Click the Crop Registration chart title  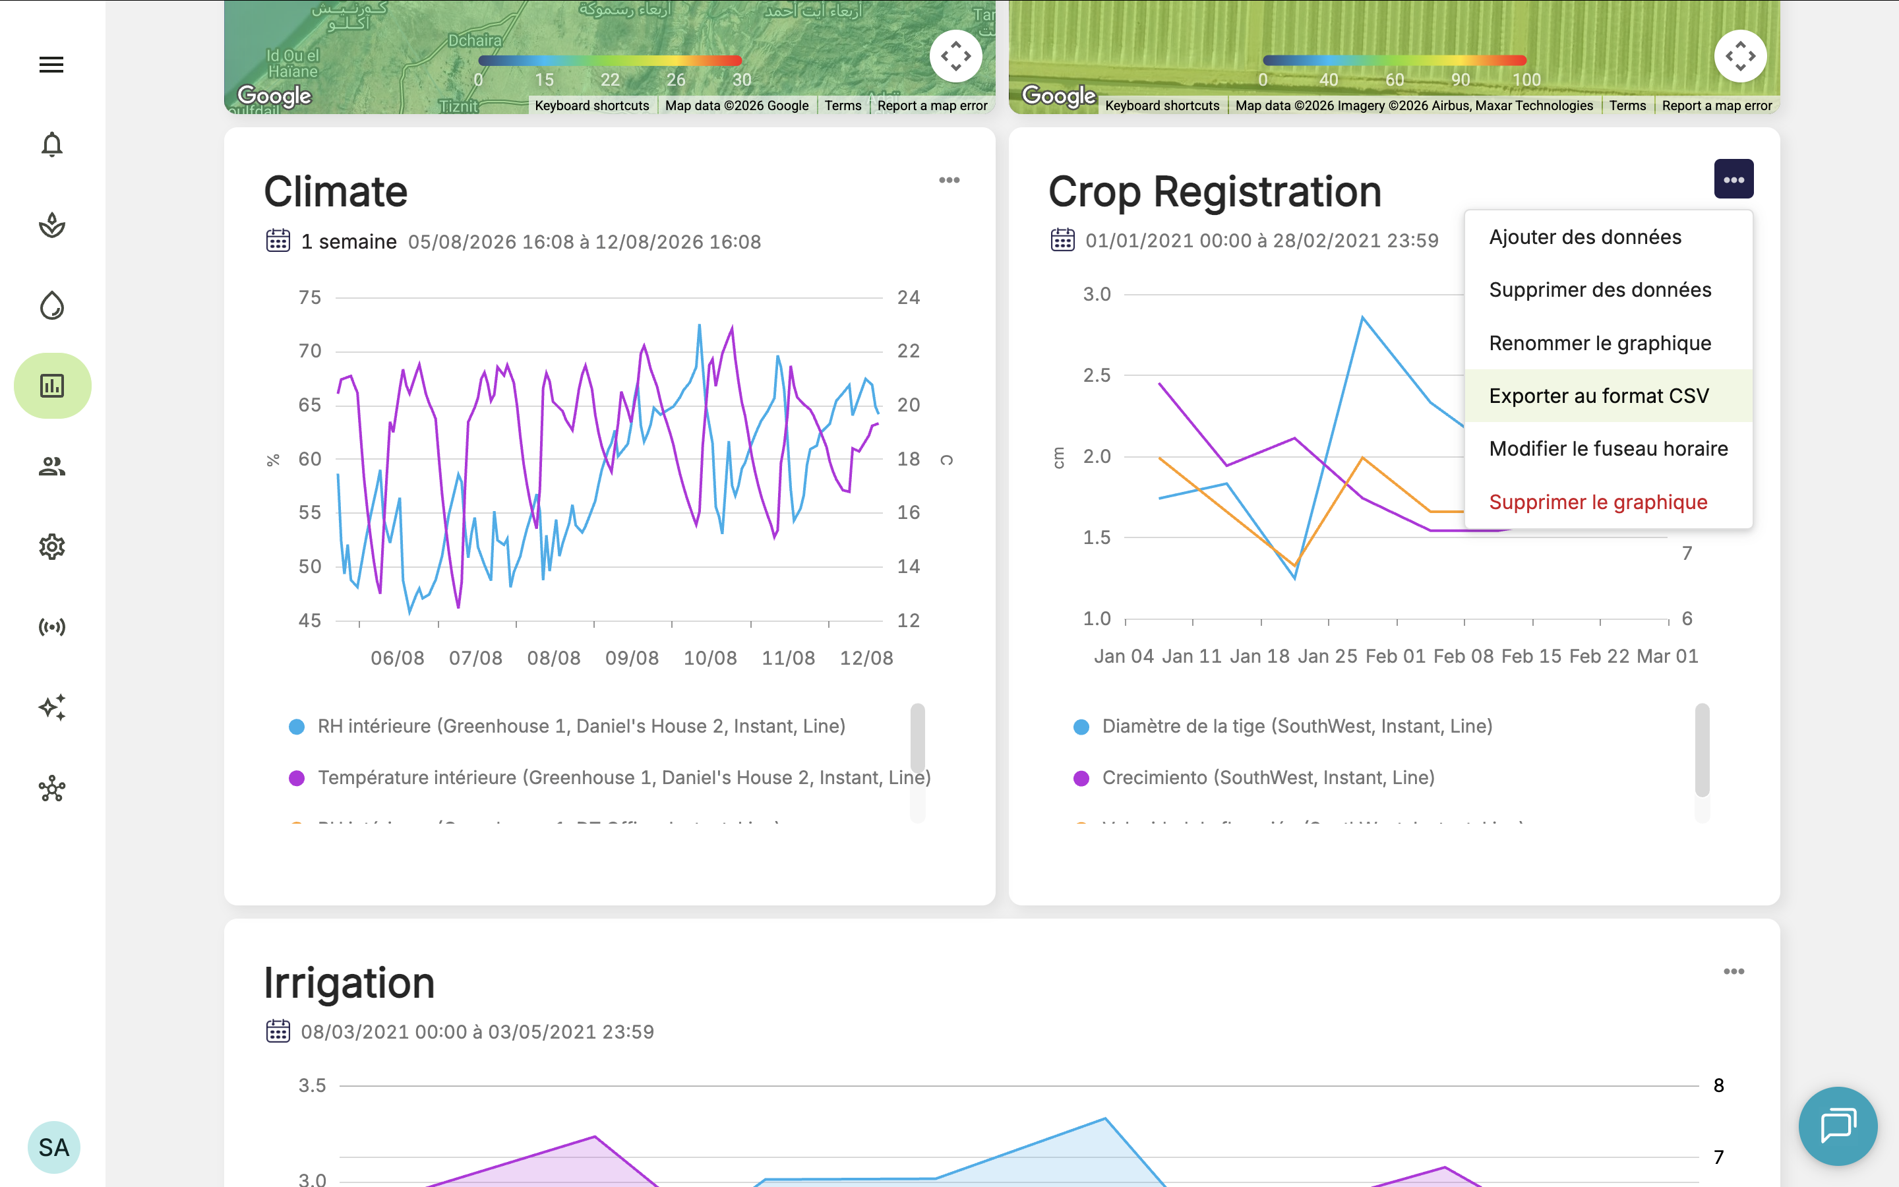[x=1215, y=191]
